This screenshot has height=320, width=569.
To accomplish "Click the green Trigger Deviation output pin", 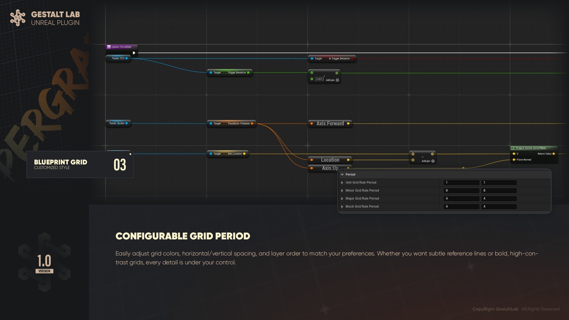I will click(x=248, y=72).
